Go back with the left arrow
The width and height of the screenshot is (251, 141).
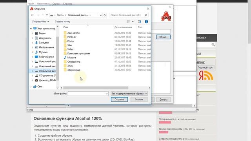pyautogui.click(x=33, y=15)
